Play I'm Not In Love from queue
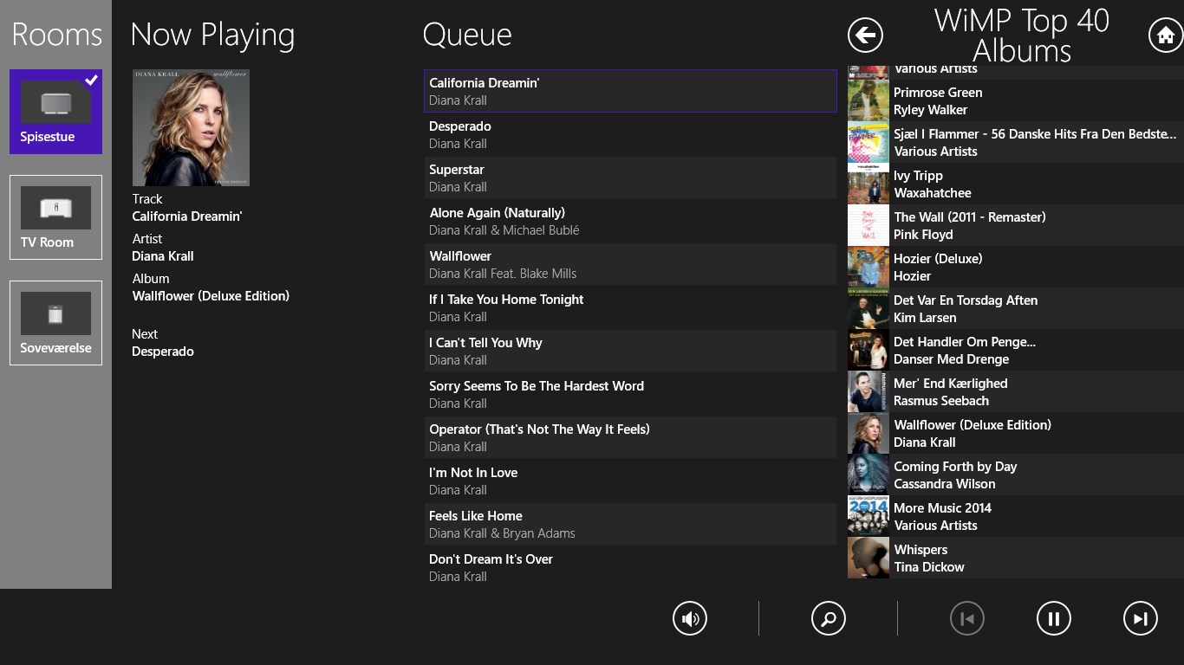1184x665 pixels. (630, 481)
